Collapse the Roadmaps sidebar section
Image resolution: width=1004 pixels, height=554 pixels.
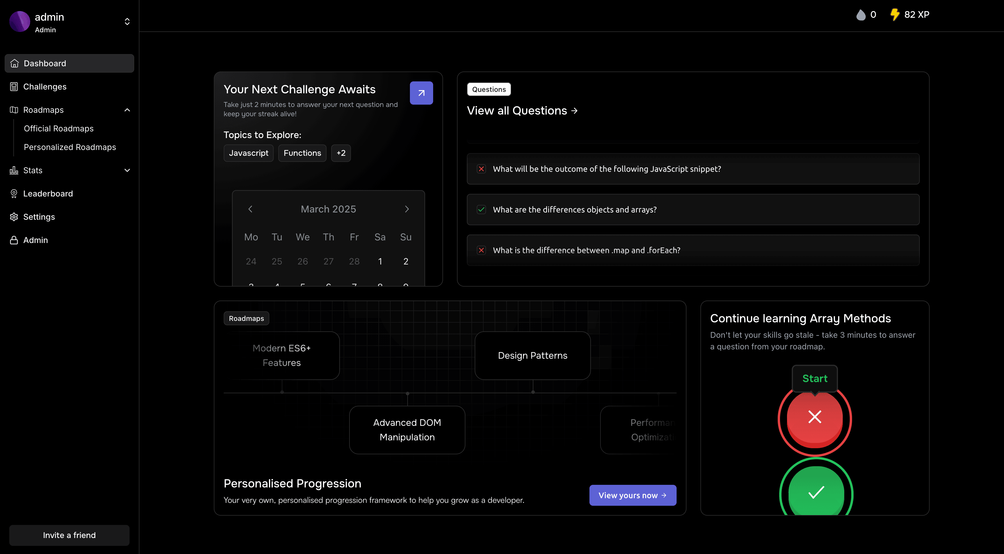(x=127, y=110)
